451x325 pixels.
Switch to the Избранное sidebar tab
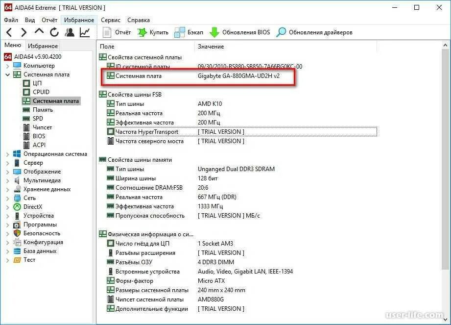(x=43, y=46)
